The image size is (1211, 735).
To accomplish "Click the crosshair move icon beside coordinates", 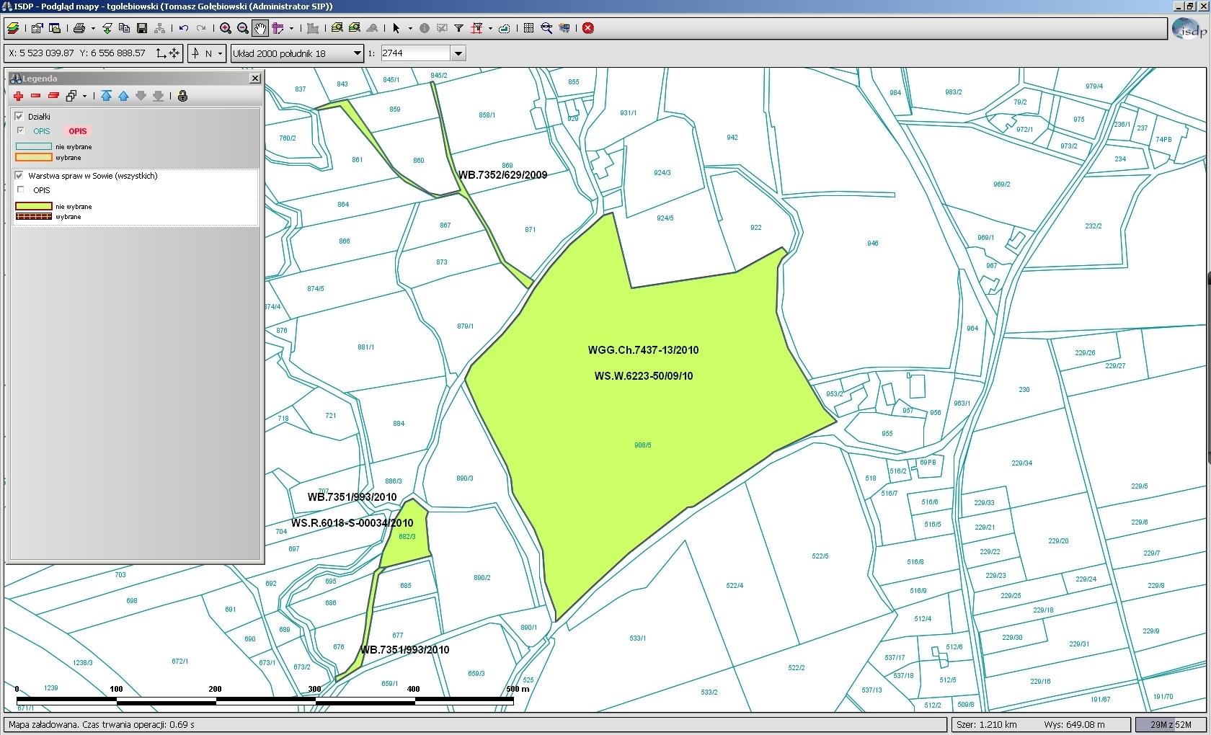I will coord(174,53).
